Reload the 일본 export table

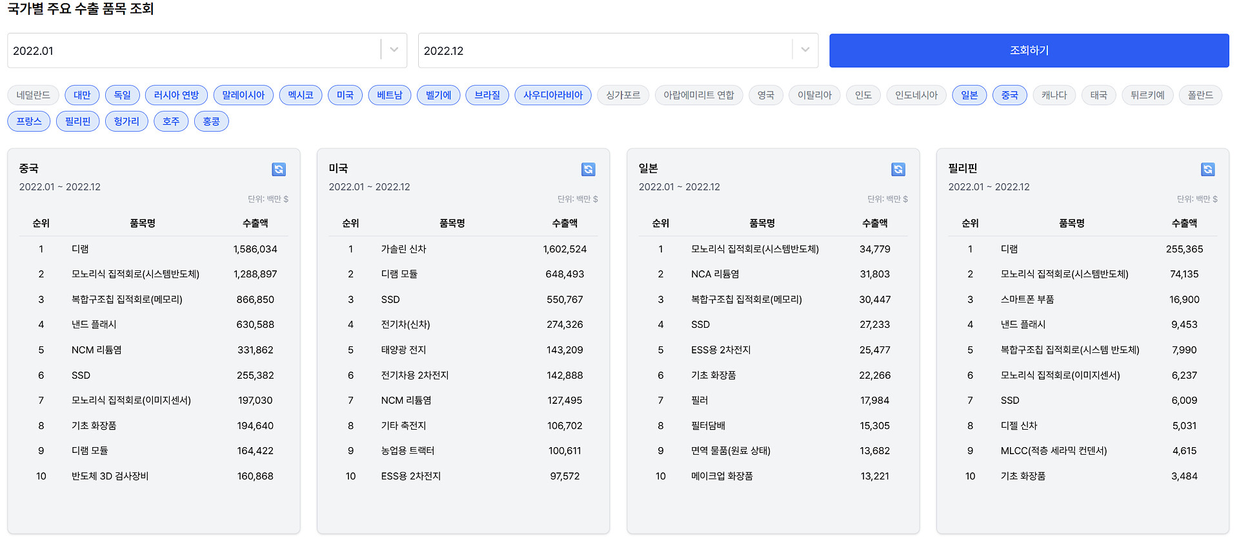pyautogui.click(x=898, y=169)
